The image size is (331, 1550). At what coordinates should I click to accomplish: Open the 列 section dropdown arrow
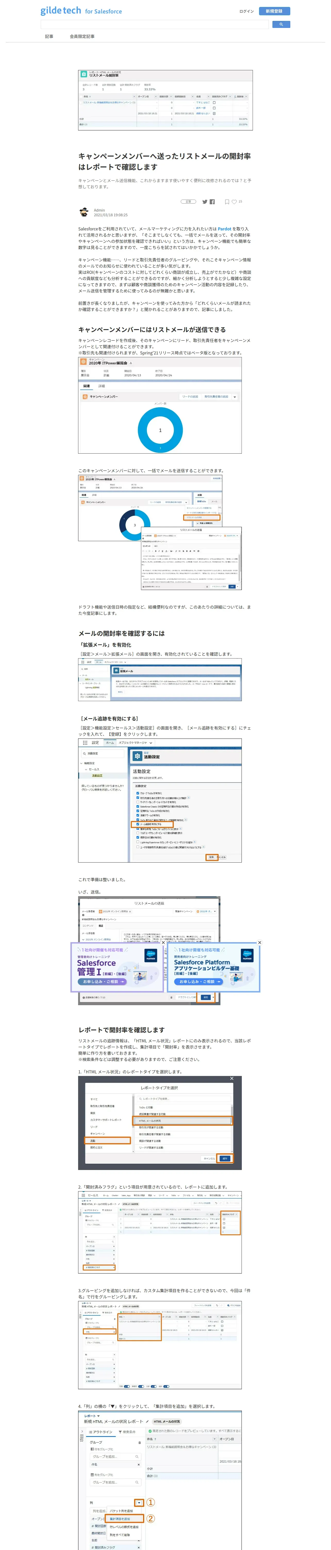(x=139, y=1502)
